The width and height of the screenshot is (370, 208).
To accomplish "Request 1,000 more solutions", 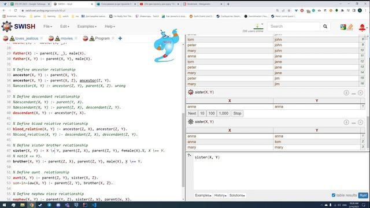I will coord(224,113).
